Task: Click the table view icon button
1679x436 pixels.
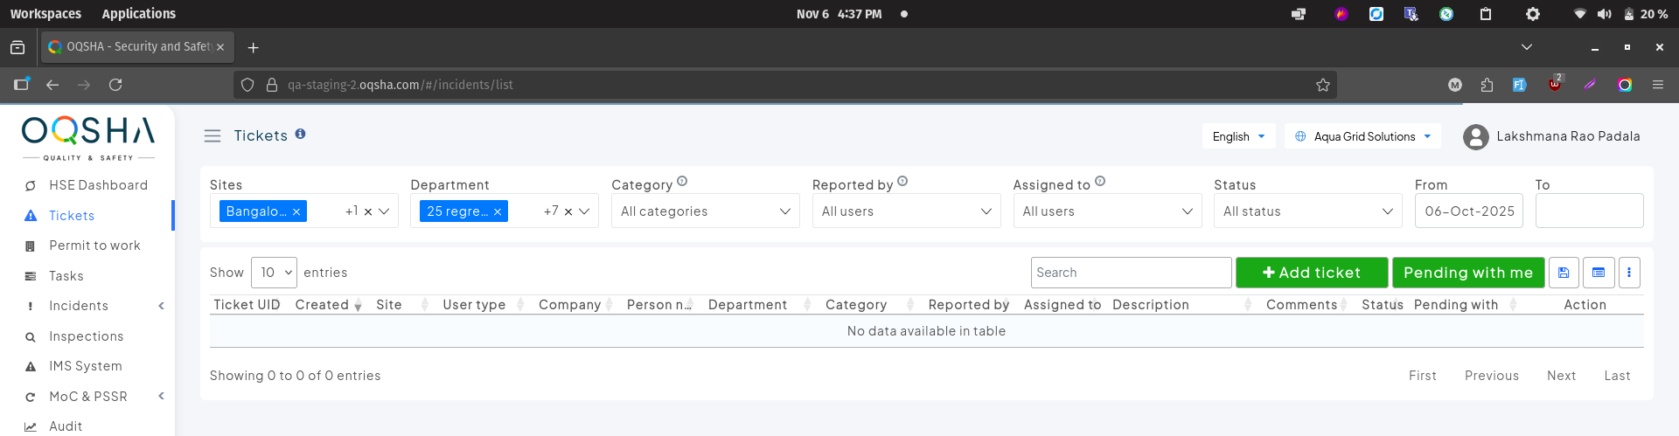Action: tap(1599, 273)
